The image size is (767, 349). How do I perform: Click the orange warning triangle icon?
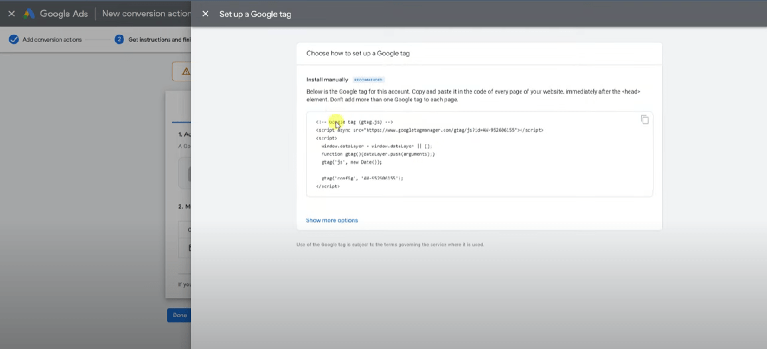click(185, 72)
